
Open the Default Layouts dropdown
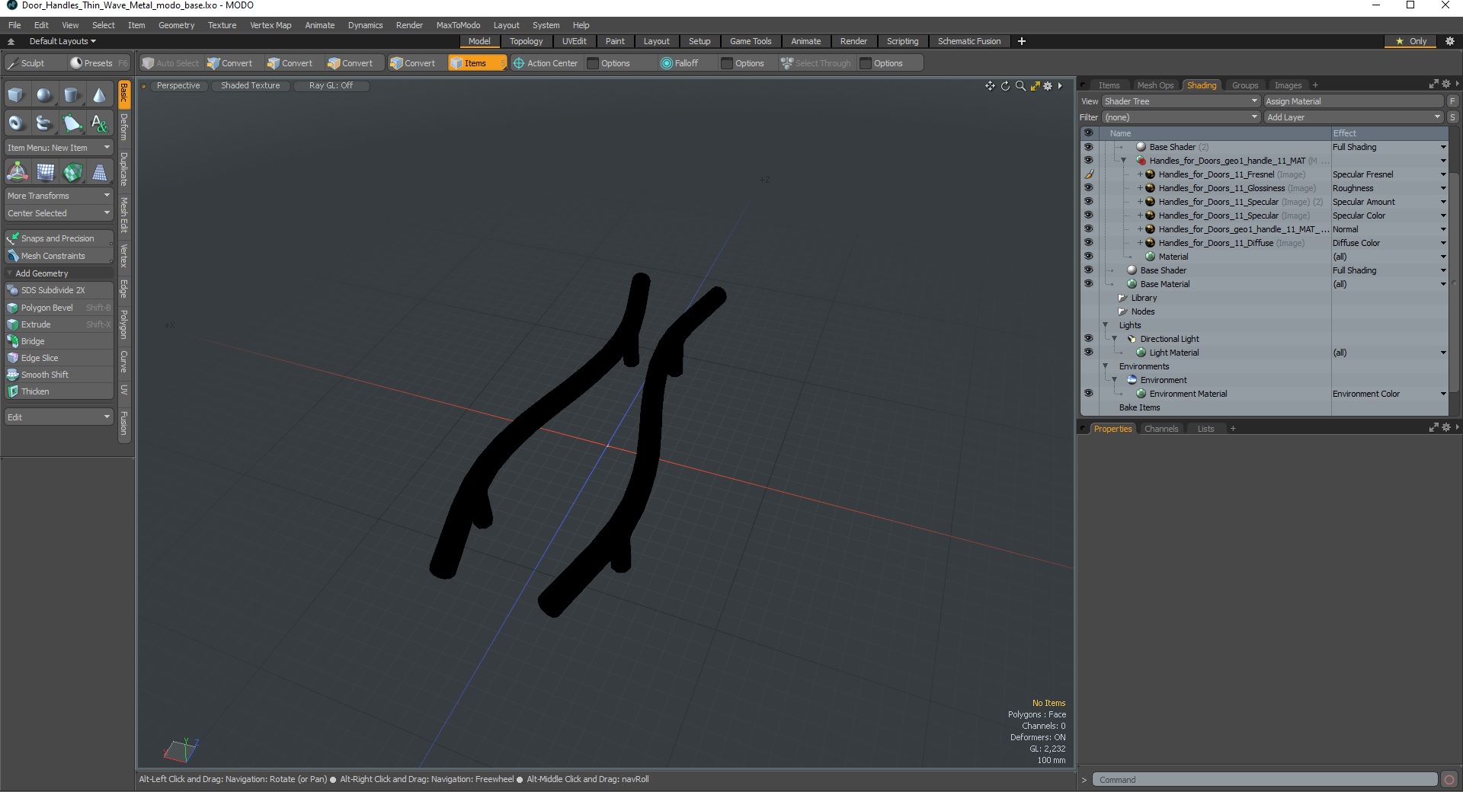[x=62, y=41]
